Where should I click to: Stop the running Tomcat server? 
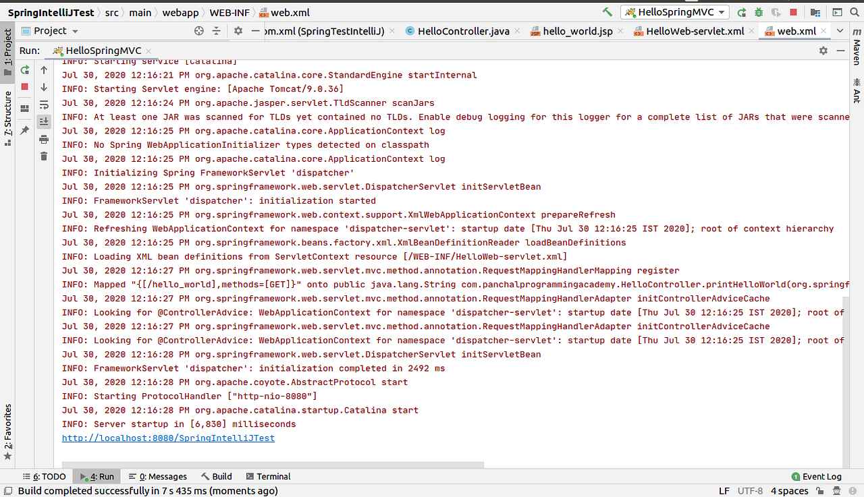(25, 86)
